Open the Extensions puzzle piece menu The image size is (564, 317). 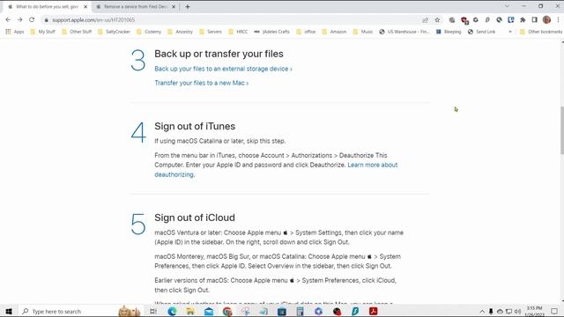click(523, 20)
